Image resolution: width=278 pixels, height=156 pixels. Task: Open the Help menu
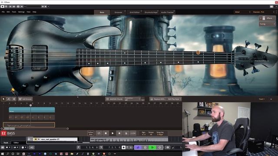click(34, 12)
